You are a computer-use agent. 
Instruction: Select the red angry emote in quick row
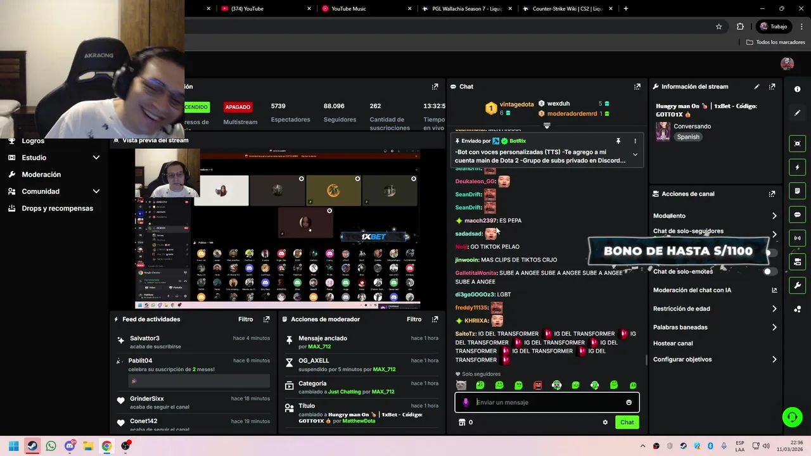coord(538,385)
